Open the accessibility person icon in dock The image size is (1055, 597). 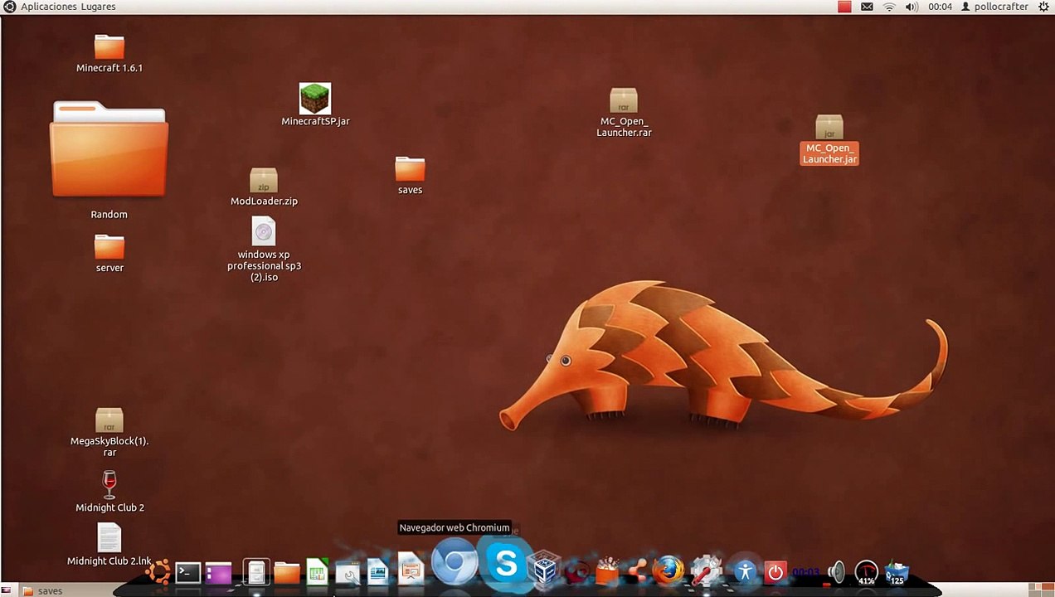(x=745, y=571)
